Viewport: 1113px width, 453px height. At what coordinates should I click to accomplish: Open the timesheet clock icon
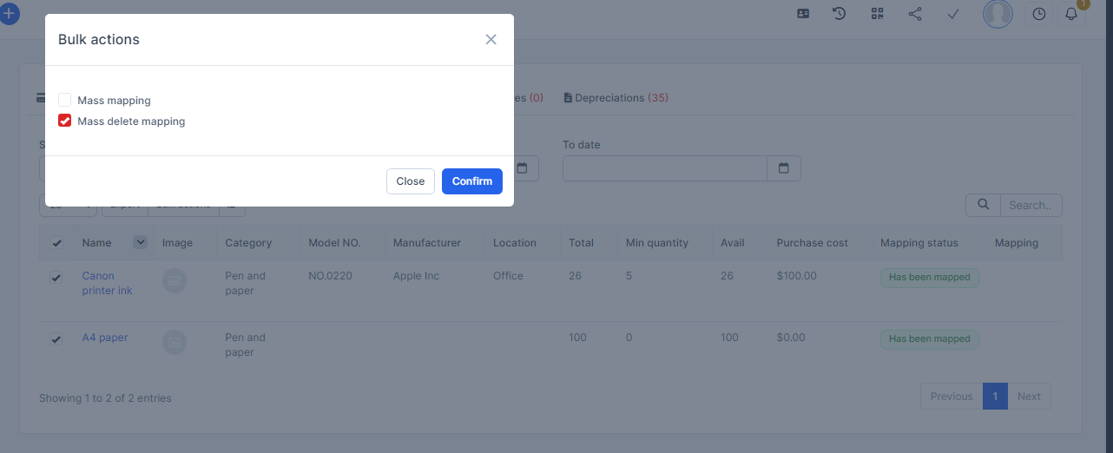pyautogui.click(x=1039, y=14)
